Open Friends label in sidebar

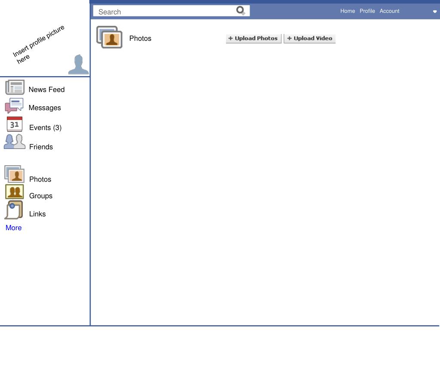pos(41,147)
